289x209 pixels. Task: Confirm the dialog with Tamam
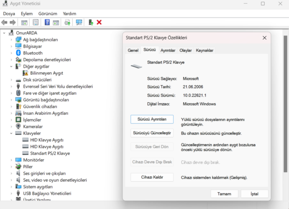tap(224, 194)
